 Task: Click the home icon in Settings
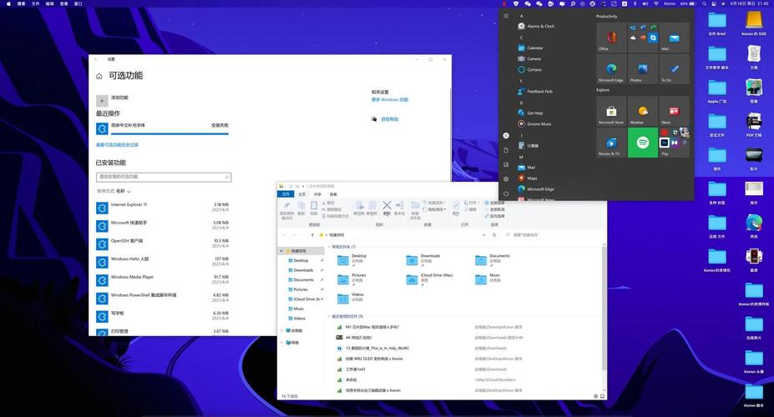point(99,76)
